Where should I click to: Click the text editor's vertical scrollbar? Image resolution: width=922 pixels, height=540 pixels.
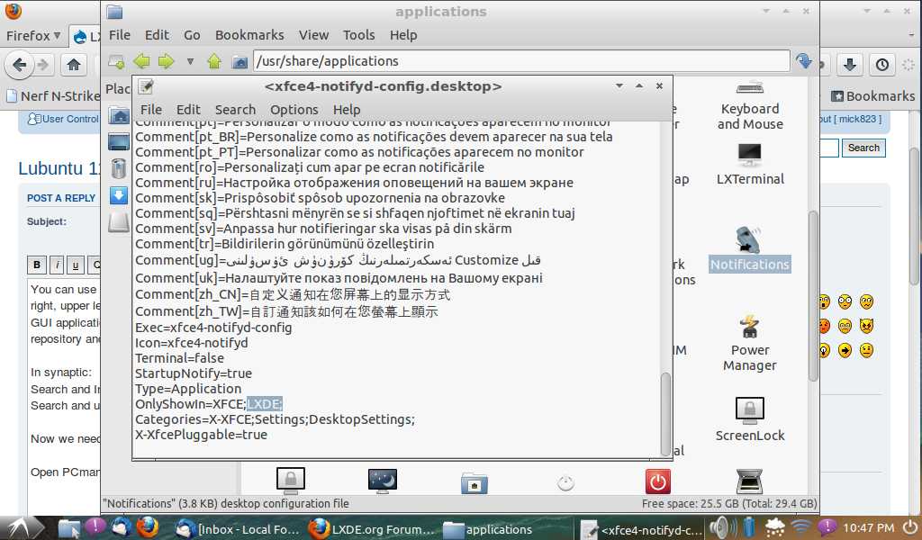(x=665, y=414)
